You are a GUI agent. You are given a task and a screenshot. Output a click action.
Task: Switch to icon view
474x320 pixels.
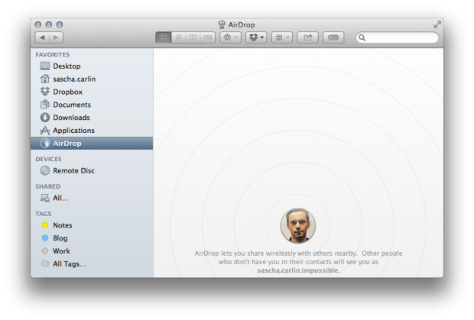tap(164, 37)
